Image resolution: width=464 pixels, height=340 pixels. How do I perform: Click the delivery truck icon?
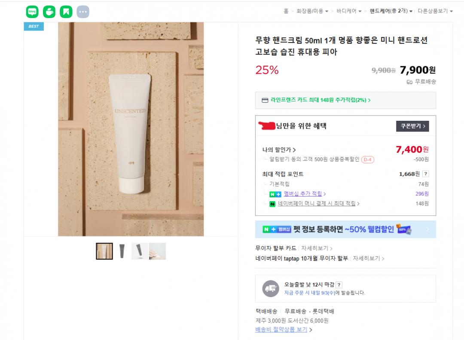click(x=271, y=288)
